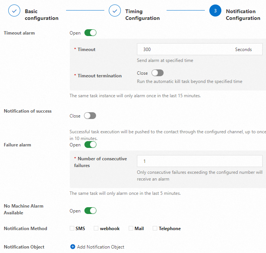266x253 pixels.
Task: Select the Notification Configuration step label
Action: [243, 15]
